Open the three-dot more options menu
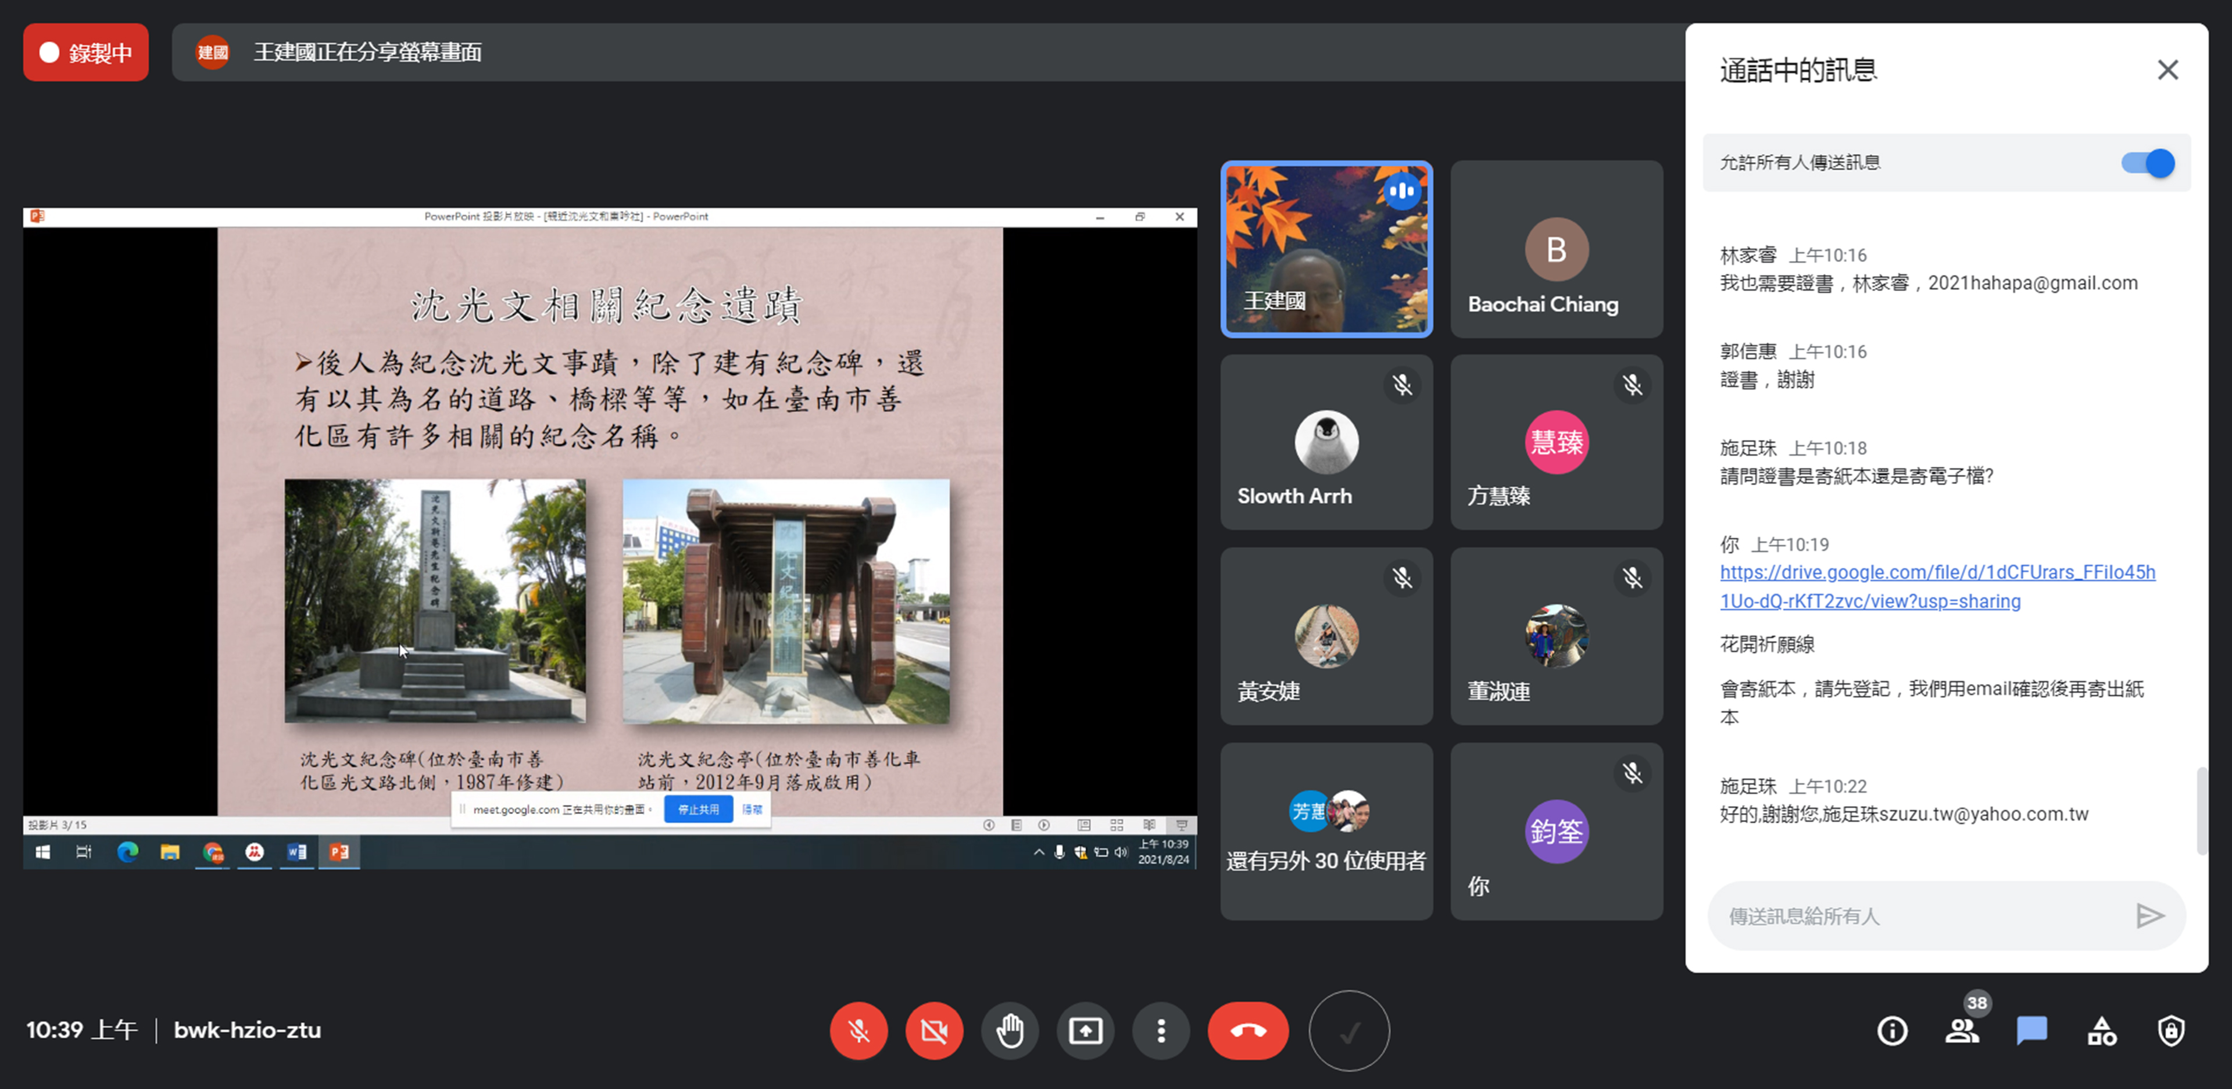 click(1161, 1031)
